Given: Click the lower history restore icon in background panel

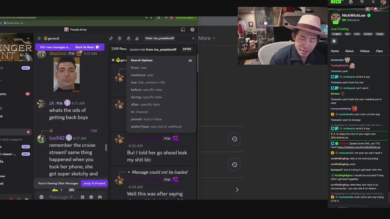Looking at the screenshot, I should 234,165.
